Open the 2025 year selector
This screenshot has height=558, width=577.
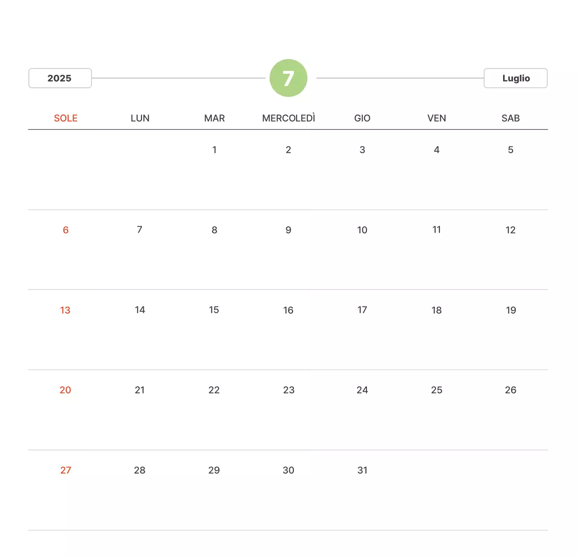[60, 78]
